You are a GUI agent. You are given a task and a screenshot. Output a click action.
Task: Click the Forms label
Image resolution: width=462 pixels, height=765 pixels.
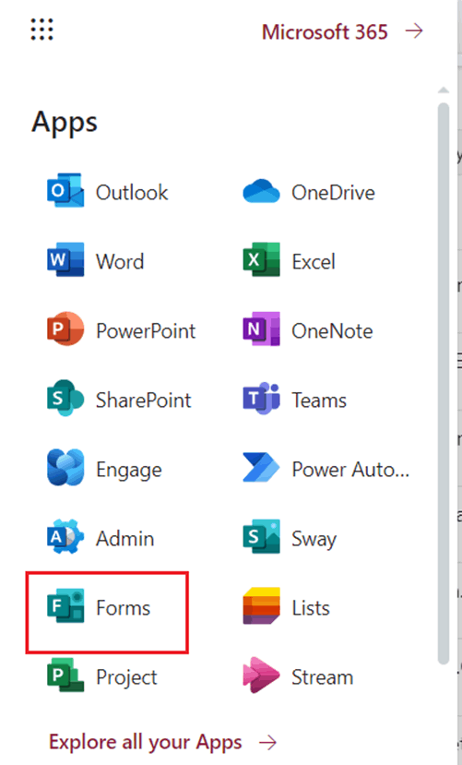click(123, 608)
